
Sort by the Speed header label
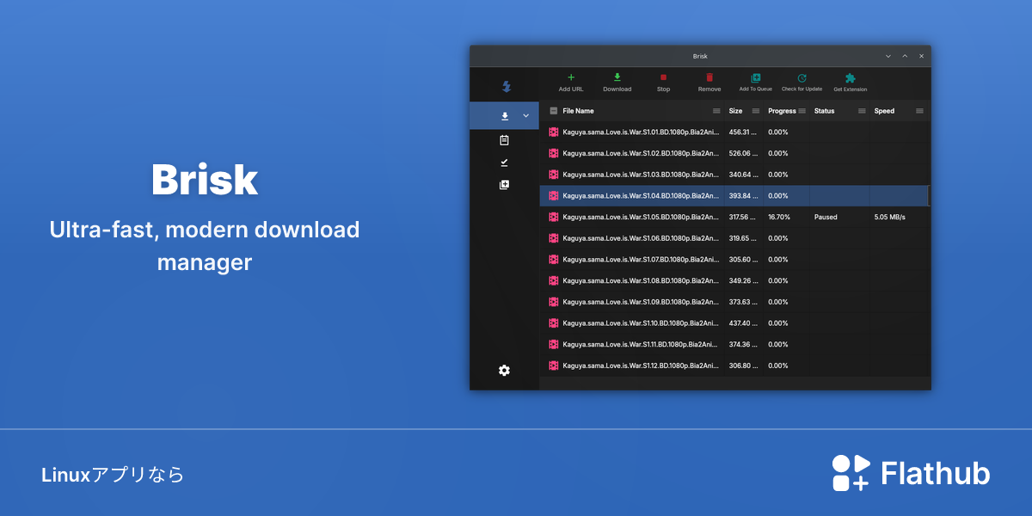tap(884, 111)
